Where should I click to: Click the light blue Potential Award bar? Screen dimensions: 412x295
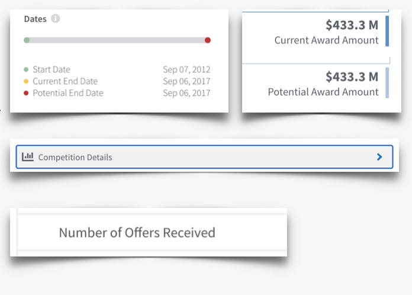(387, 83)
